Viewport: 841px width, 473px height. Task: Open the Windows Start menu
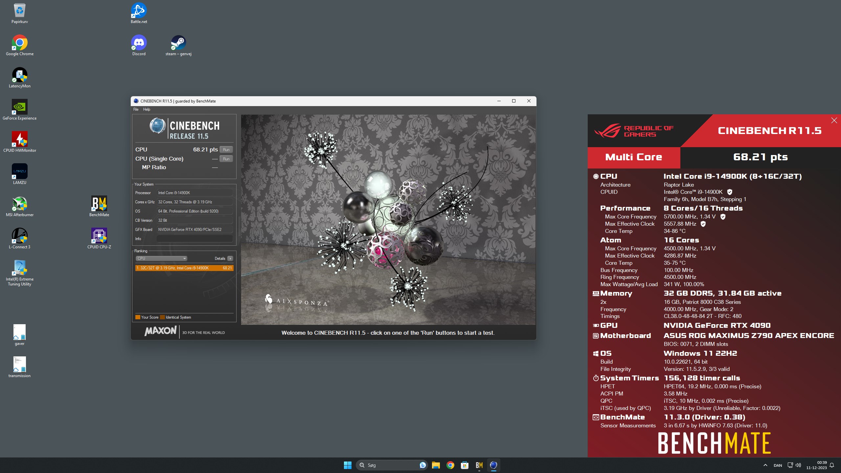(348, 465)
